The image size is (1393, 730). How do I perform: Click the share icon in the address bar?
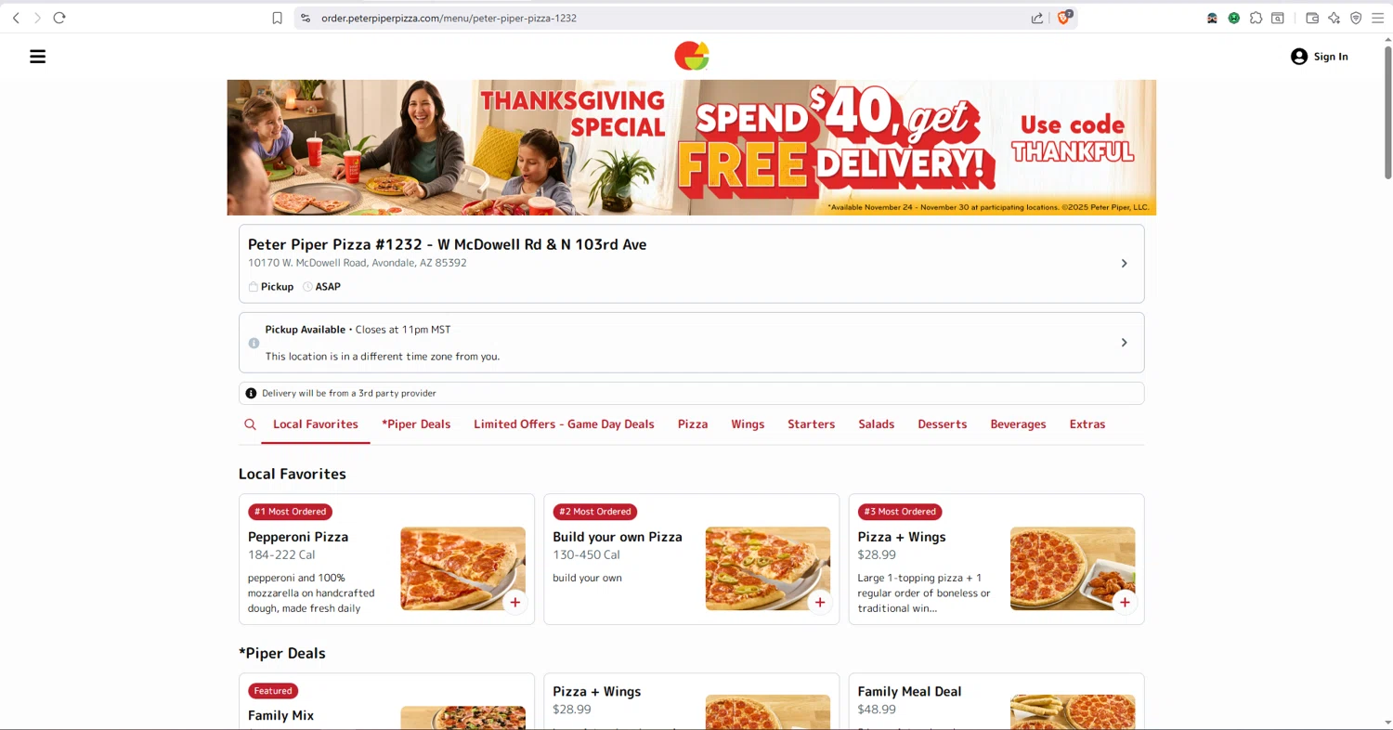(1037, 18)
